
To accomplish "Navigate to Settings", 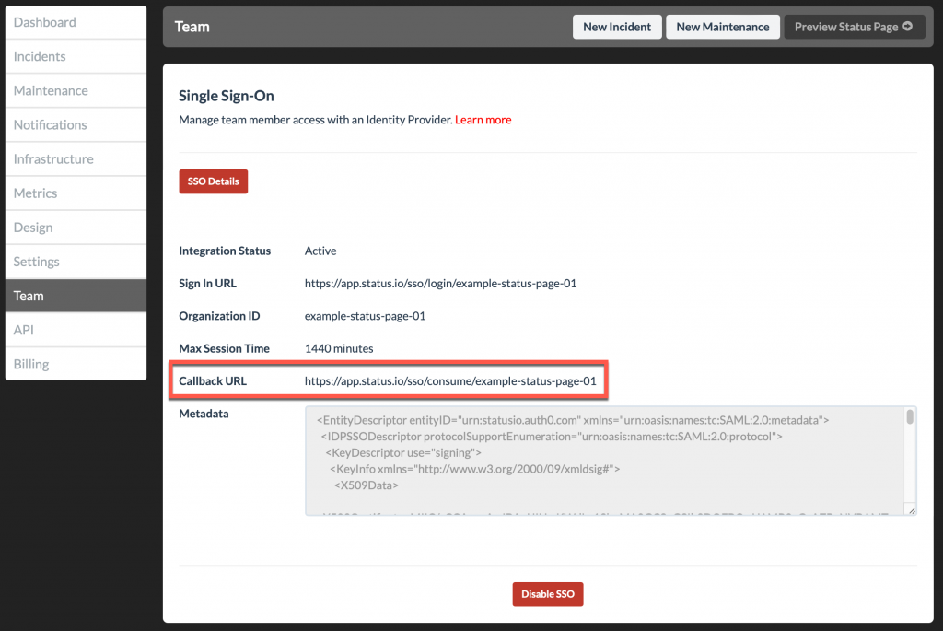I will [x=35, y=261].
